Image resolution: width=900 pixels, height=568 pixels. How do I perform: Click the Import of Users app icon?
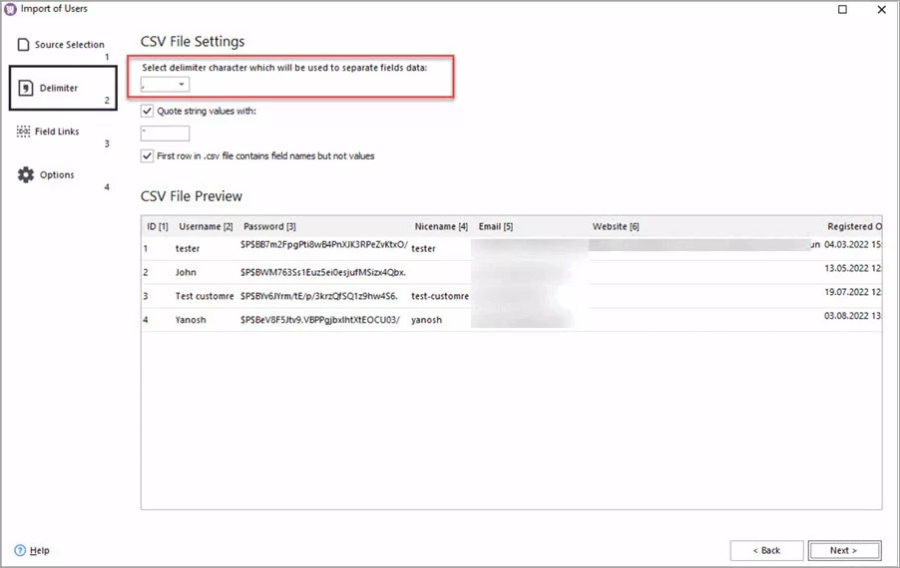pos(11,10)
